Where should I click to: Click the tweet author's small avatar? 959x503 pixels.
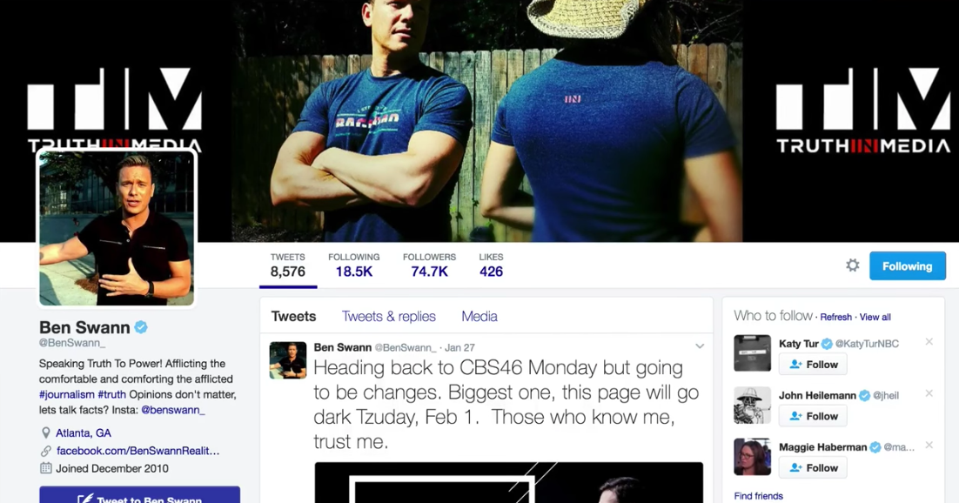coord(288,360)
